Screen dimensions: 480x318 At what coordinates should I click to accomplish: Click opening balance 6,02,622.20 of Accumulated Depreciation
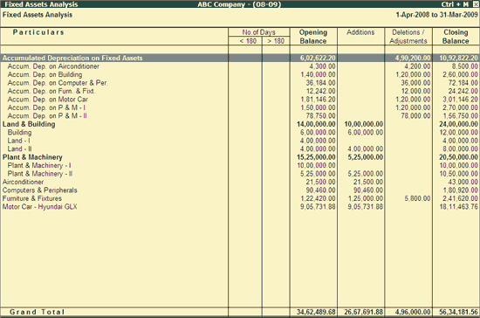click(x=318, y=58)
